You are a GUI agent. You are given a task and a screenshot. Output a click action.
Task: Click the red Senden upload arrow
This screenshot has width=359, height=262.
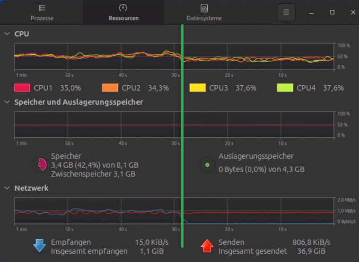click(x=207, y=246)
